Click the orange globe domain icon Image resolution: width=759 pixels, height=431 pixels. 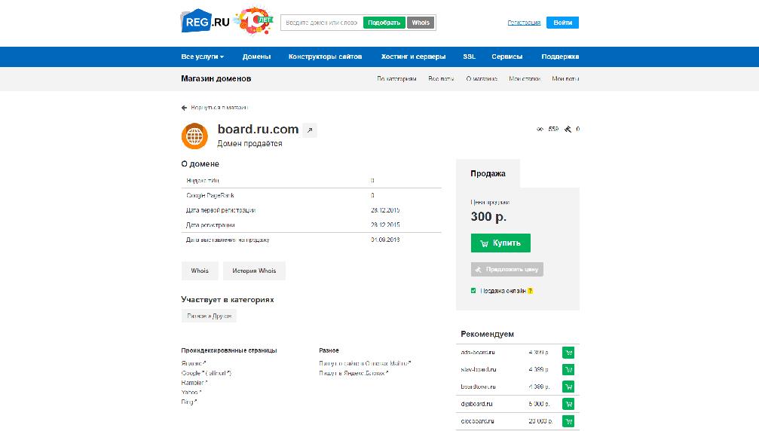(194, 136)
